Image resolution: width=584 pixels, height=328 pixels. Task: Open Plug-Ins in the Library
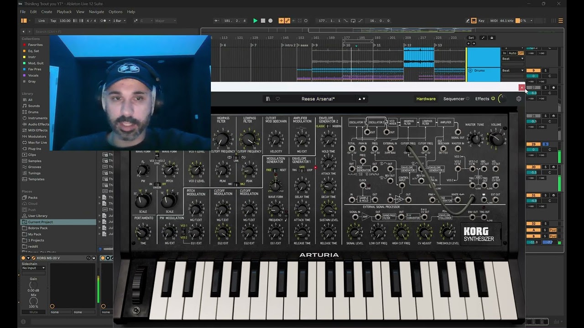(x=35, y=149)
